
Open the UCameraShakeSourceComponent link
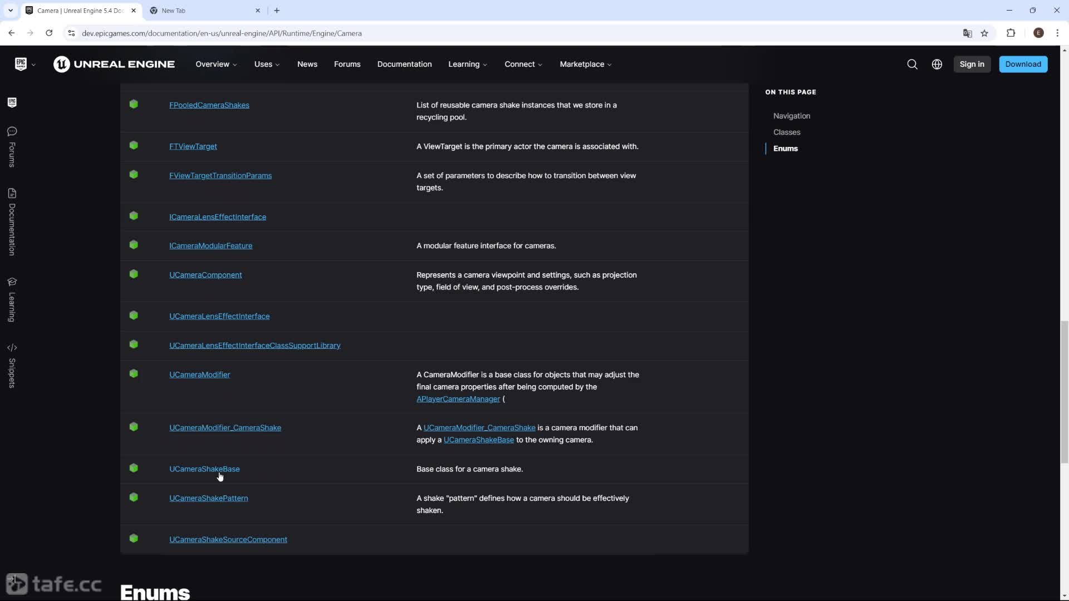coord(228,539)
